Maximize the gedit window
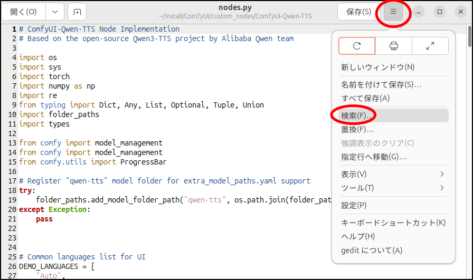This screenshot has width=473, height=280. tap(439, 12)
